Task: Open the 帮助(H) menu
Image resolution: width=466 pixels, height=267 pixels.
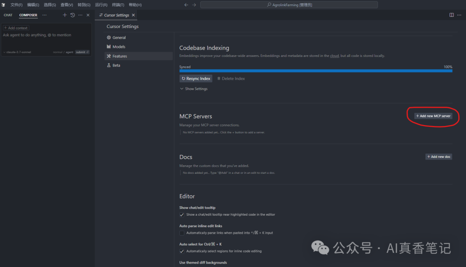Action: click(x=135, y=5)
